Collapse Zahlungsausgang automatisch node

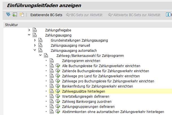click(x=35, y=50)
